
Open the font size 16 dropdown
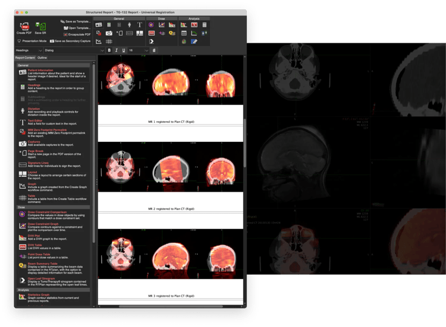(x=139, y=50)
